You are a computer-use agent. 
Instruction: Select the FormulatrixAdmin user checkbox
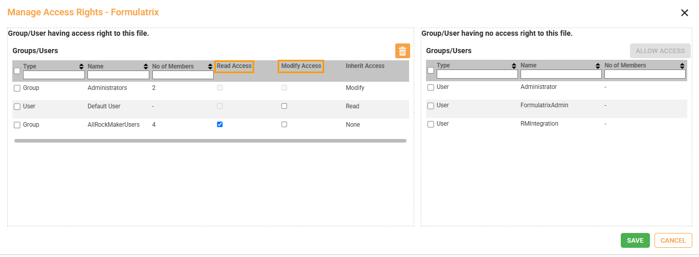431,106
